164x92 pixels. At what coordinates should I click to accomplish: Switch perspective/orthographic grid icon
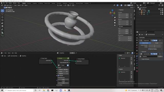coord(115,25)
